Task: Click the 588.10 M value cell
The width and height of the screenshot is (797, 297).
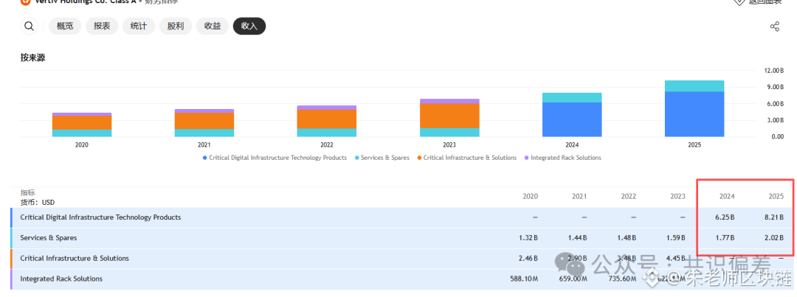Action: click(524, 279)
